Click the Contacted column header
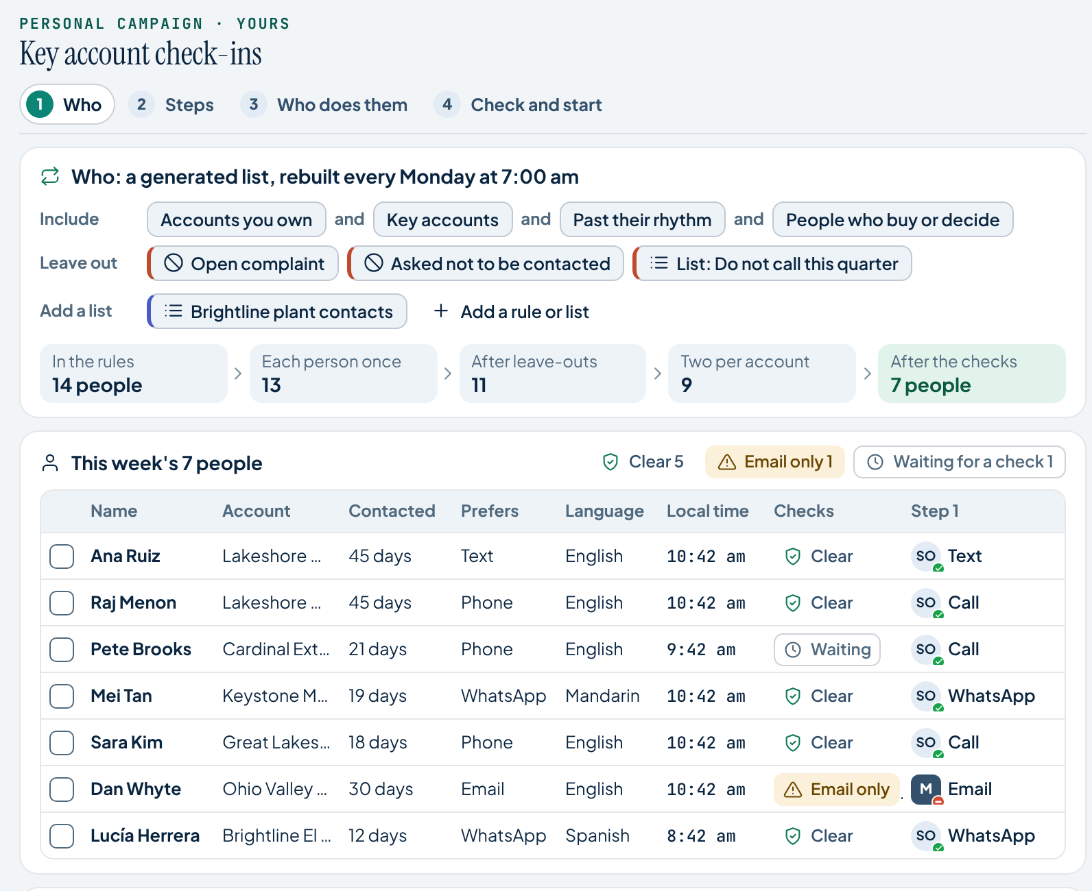Image resolution: width=1092 pixels, height=891 pixels. [x=392, y=511]
